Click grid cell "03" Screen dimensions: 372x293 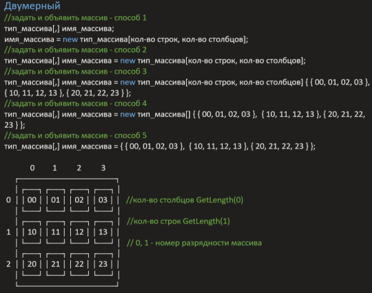[x=103, y=200]
